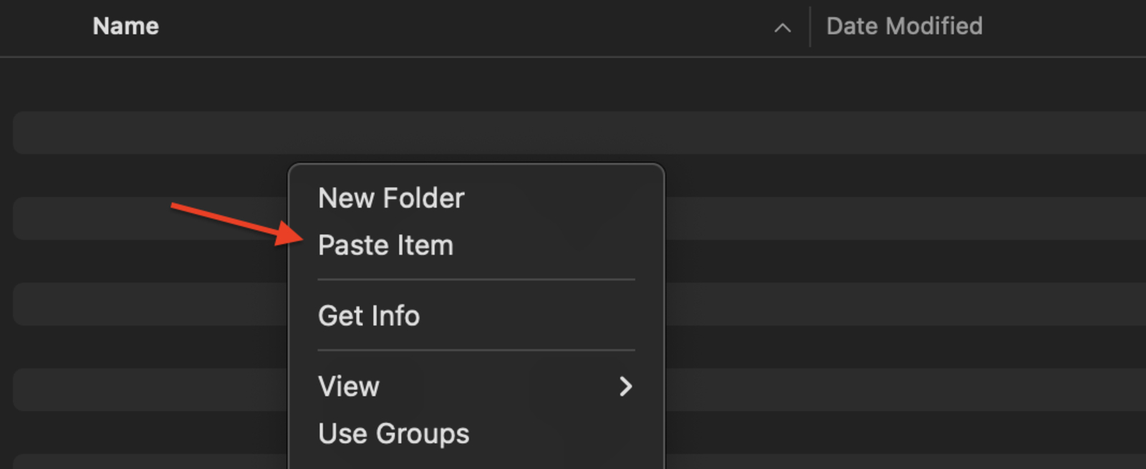The image size is (1146, 469).
Task: Open Get Info from the context menu
Action: [x=369, y=315]
